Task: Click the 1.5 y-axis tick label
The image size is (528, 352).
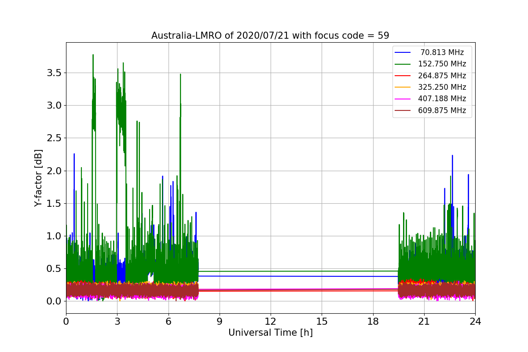Action: (54, 203)
